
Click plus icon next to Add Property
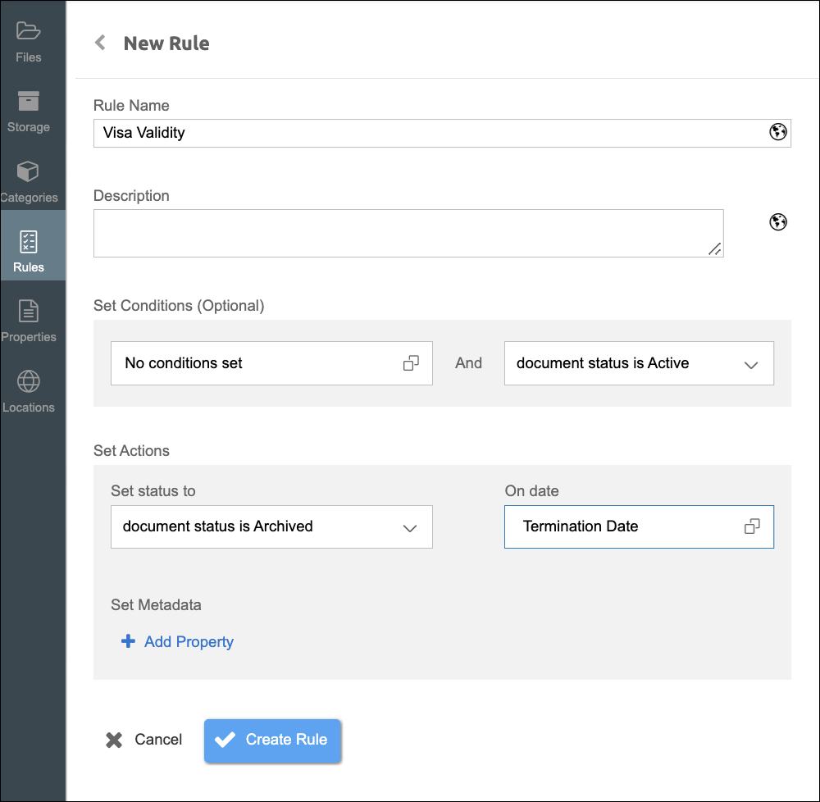pos(128,641)
